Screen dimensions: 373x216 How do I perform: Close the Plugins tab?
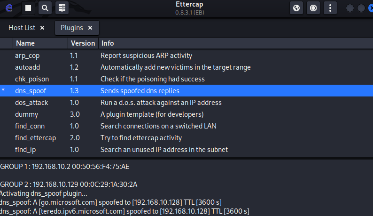click(x=90, y=28)
